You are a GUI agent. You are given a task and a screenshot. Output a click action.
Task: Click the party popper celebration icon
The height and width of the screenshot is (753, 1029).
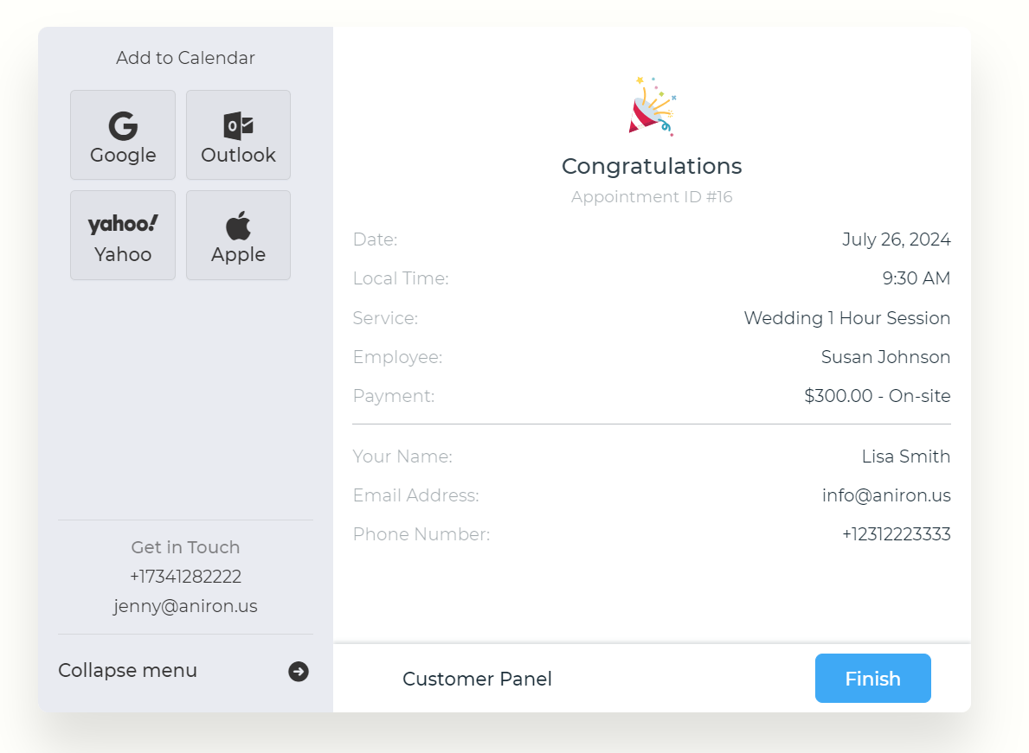pos(652,106)
